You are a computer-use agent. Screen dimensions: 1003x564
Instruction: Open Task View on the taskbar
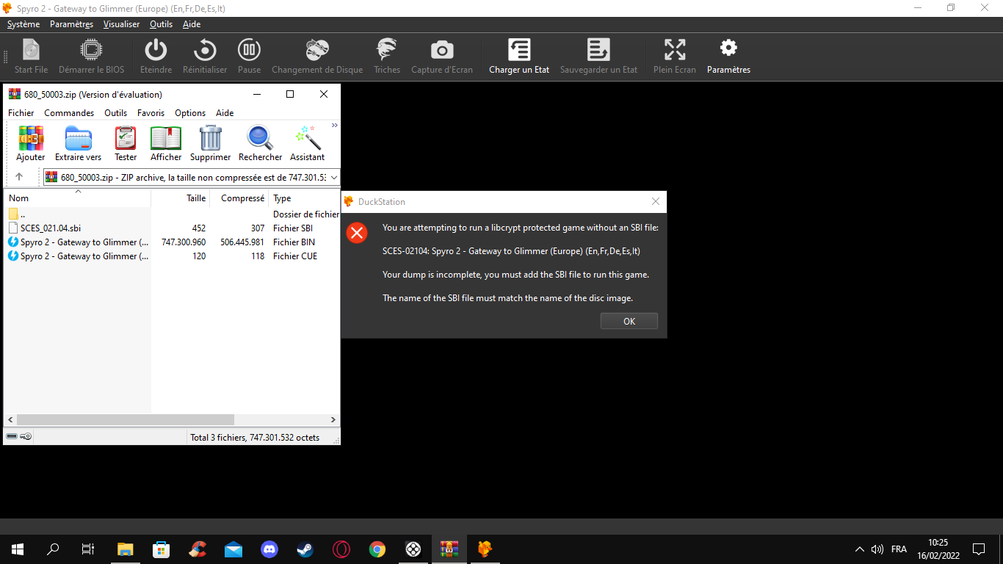(x=88, y=549)
